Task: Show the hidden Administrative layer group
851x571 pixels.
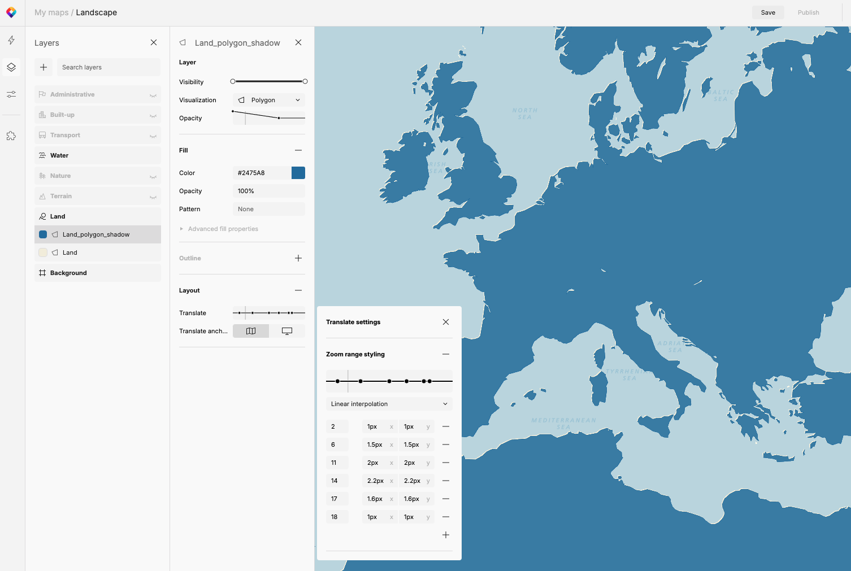Action: [x=153, y=95]
